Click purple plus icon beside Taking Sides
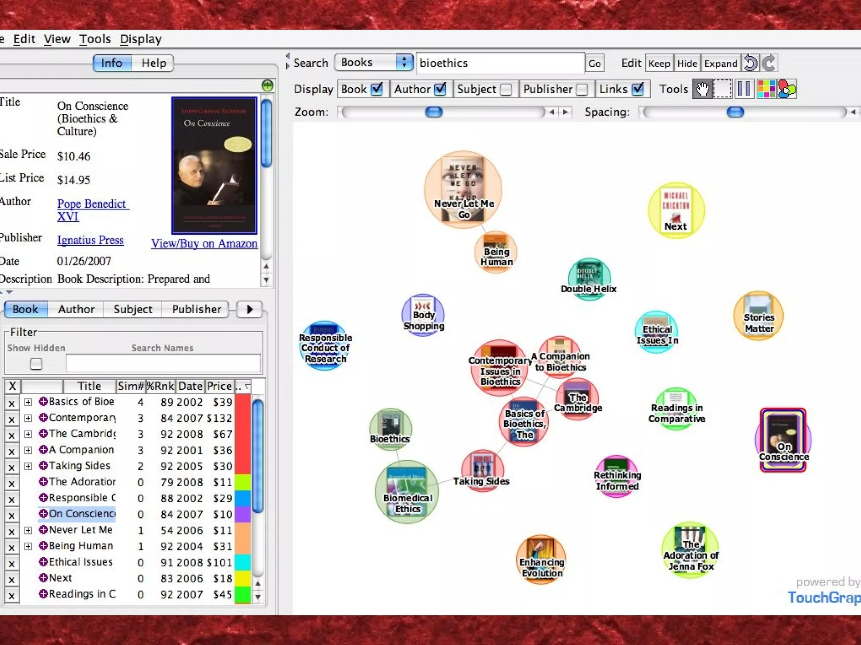Image resolution: width=861 pixels, height=645 pixels. 43,465
